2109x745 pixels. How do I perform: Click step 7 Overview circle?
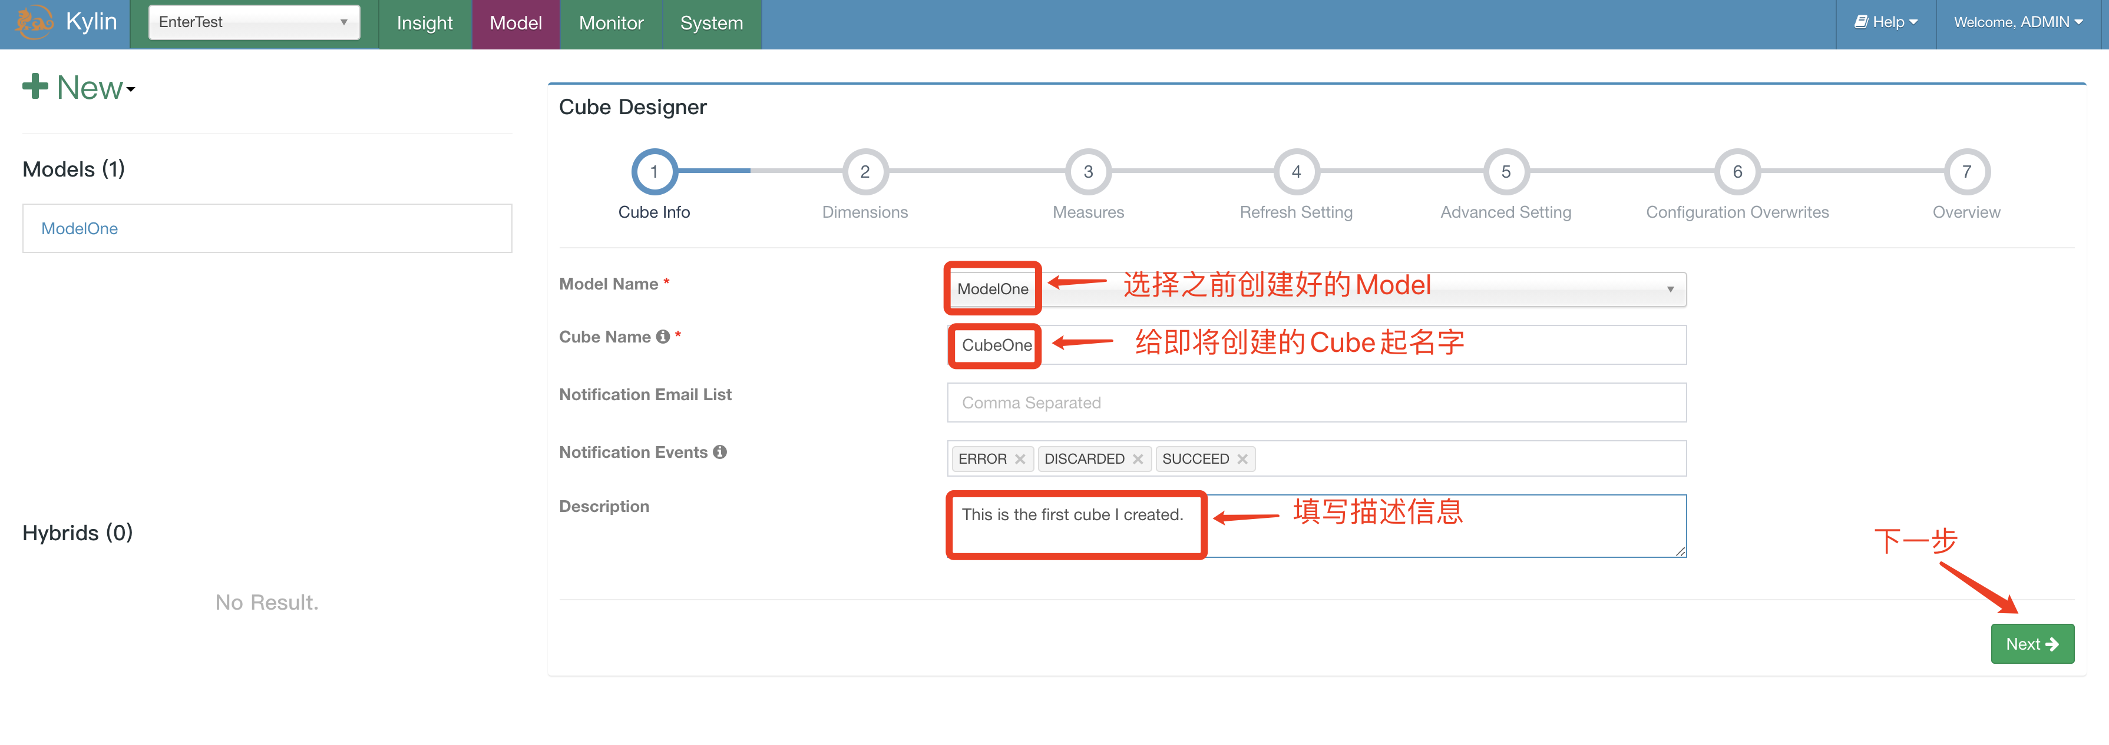(1966, 172)
